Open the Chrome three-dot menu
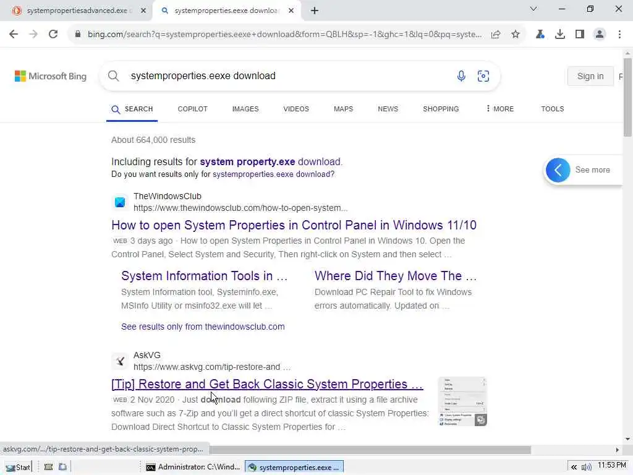The width and height of the screenshot is (633, 475). tap(619, 35)
